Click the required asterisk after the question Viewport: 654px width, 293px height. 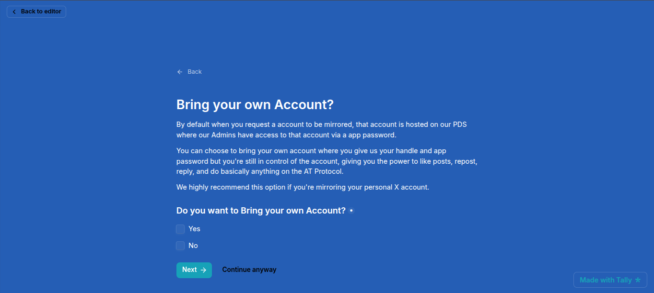click(x=351, y=211)
